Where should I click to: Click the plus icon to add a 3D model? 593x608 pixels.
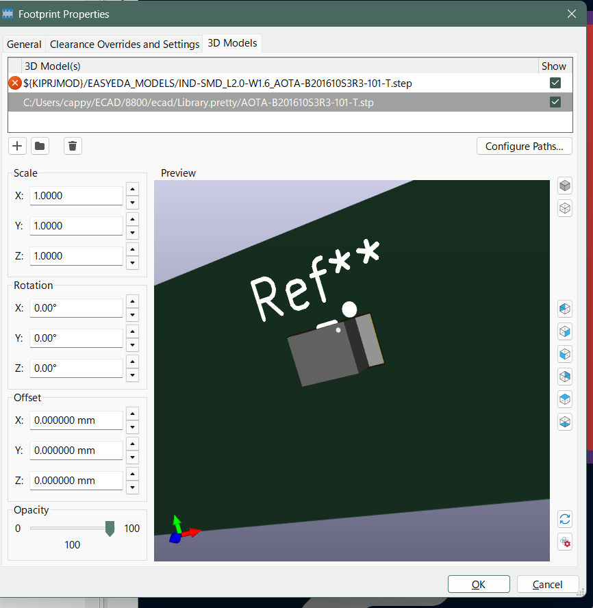18,146
